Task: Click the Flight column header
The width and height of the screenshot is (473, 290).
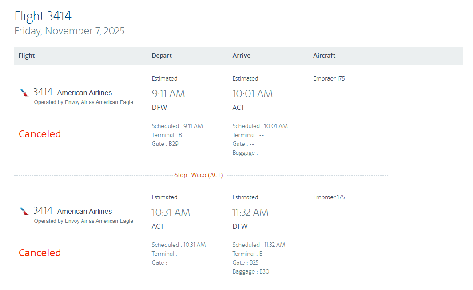Action: pos(27,56)
